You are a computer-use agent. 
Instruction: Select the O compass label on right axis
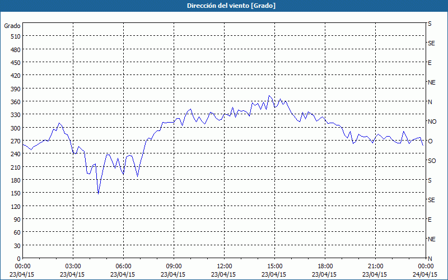tap(430, 141)
